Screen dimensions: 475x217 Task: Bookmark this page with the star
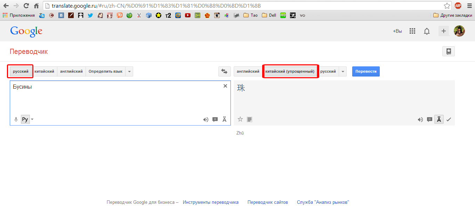click(447, 6)
